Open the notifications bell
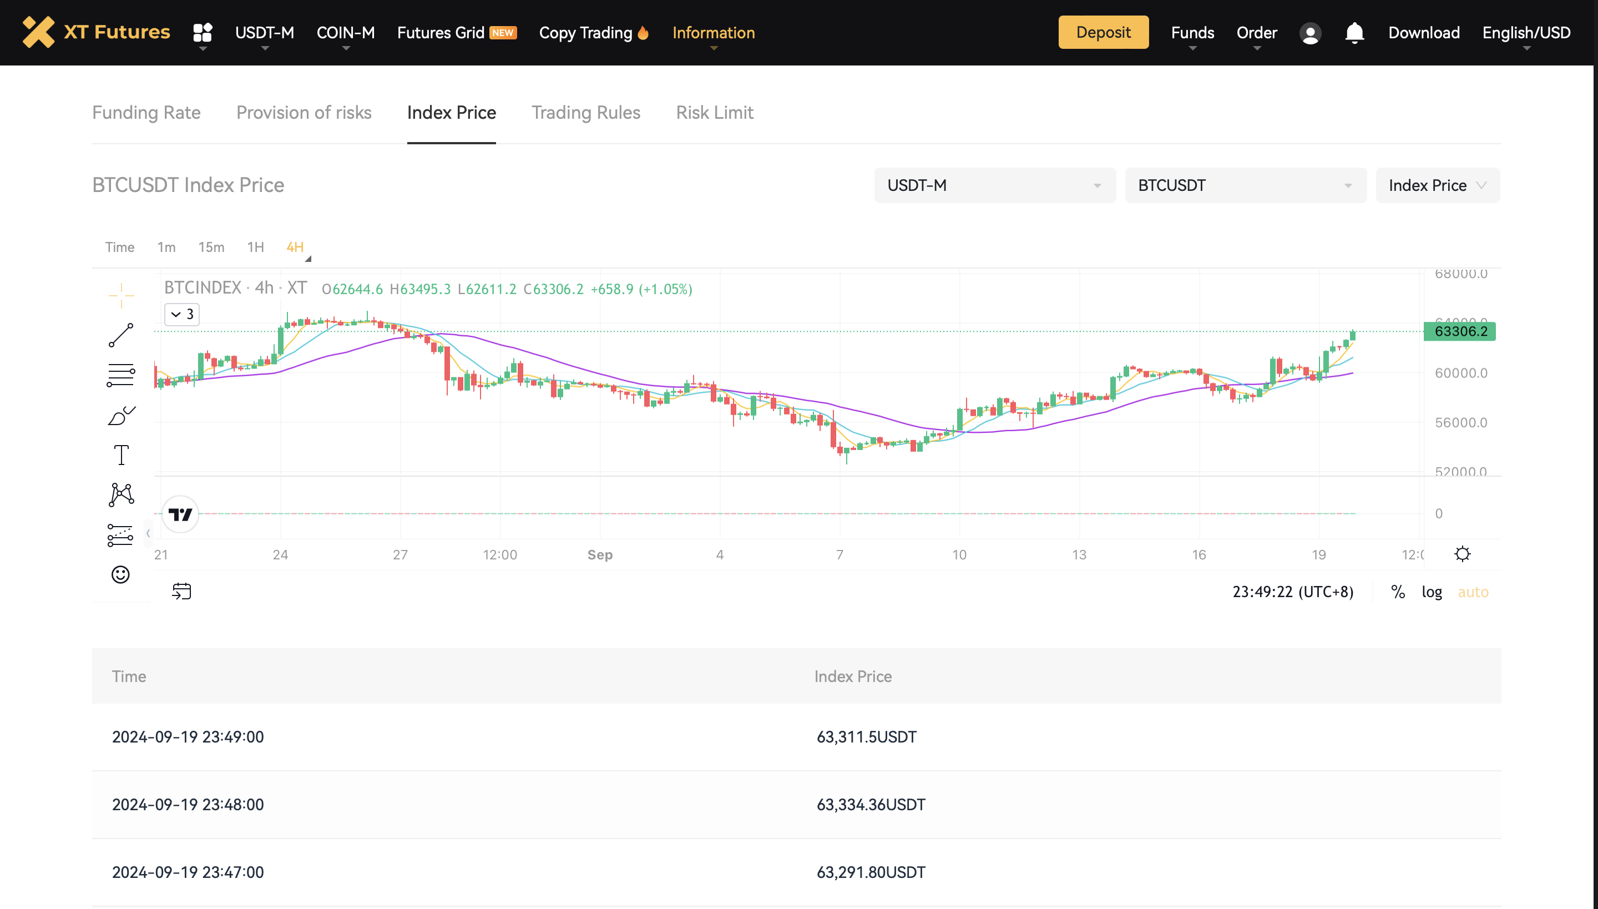 pyautogui.click(x=1353, y=32)
